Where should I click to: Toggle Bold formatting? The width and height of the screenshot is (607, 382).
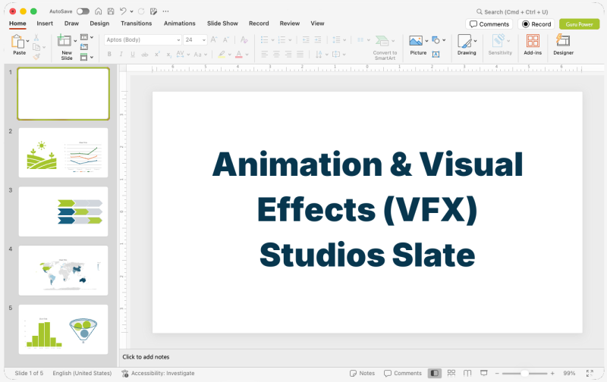pyautogui.click(x=109, y=55)
